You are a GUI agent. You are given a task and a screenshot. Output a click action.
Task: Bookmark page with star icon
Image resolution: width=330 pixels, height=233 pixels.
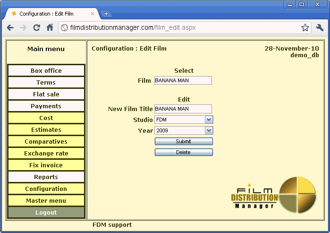[x=305, y=28]
